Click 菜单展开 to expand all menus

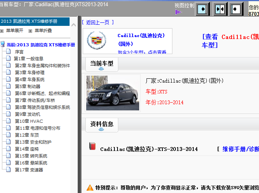coord(15,30)
